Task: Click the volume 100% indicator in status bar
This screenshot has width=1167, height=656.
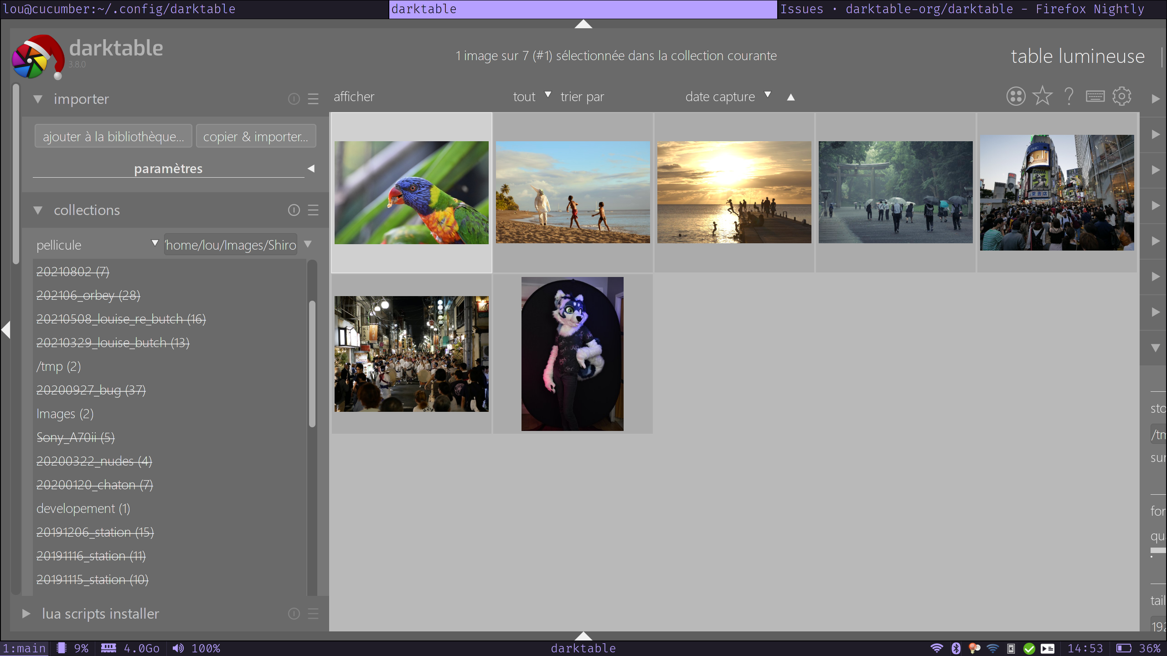Action: (x=196, y=648)
